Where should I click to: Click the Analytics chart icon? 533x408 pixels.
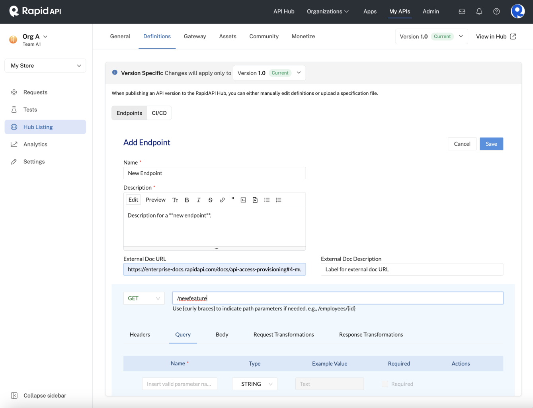14,144
